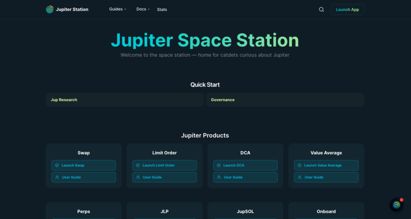This screenshot has height=219, width=411.
Task: Open the Stats page from navbar
Action: (x=162, y=10)
